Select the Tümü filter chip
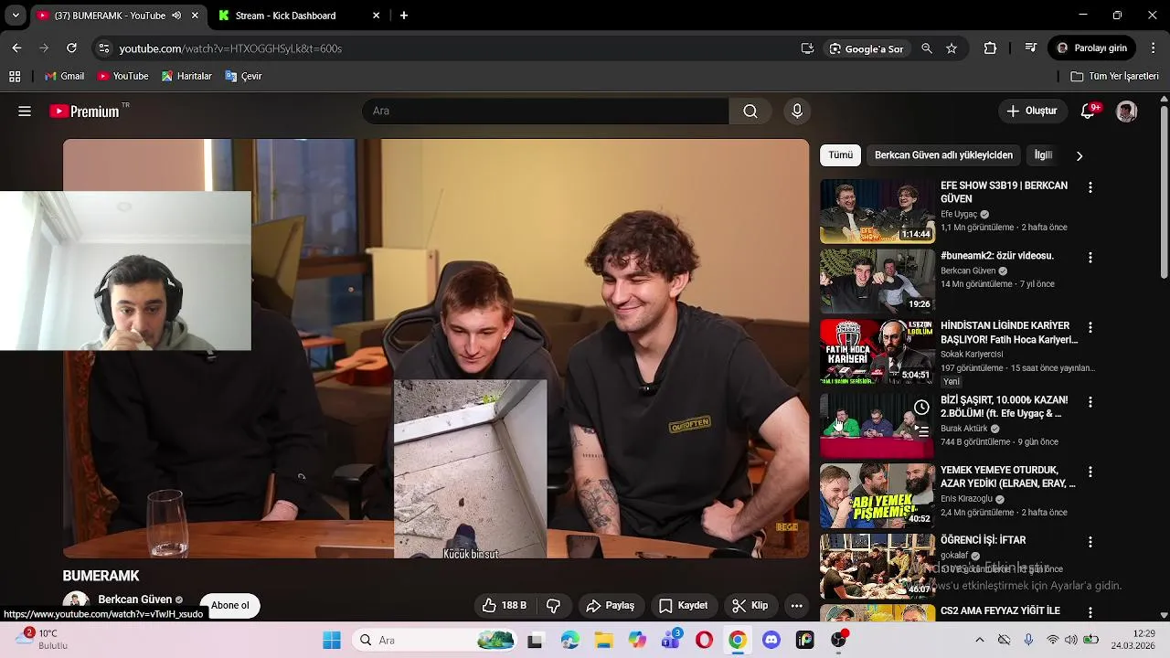This screenshot has width=1170, height=658. [840, 155]
